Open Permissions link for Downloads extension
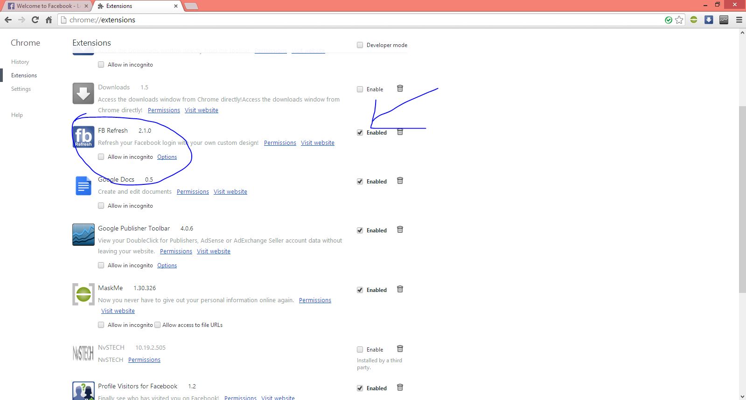The width and height of the screenshot is (746, 400). 164,110
